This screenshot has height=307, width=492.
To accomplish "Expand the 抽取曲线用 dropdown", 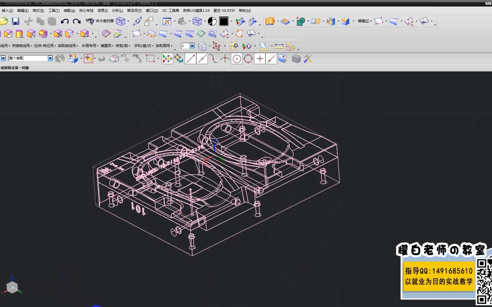I will (68, 46).
